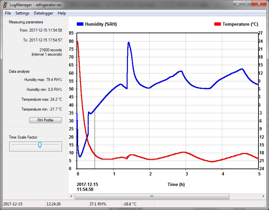Click the humidity peak near 79 %RH

(129, 42)
